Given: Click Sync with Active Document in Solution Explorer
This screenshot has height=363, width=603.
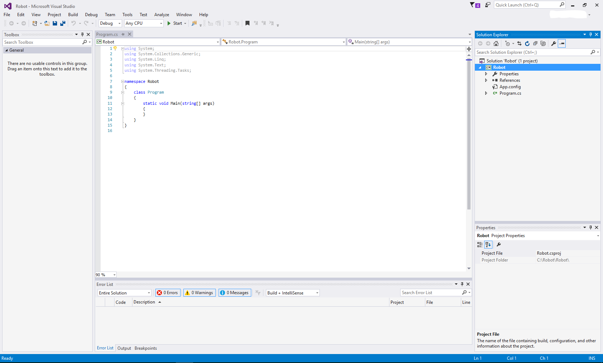Looking at the screenshot, I should coord(519,43).
